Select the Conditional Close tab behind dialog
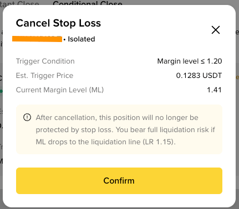 point(88,3)
